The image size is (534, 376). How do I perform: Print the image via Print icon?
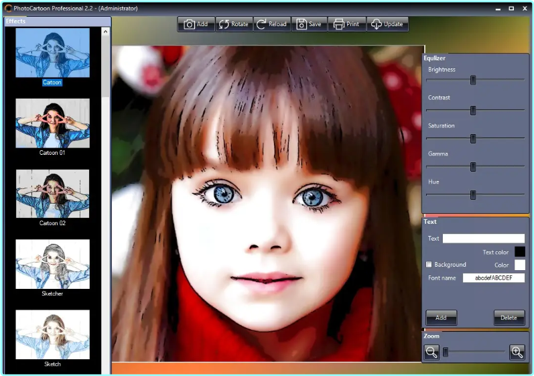click(x=346, y=24)
